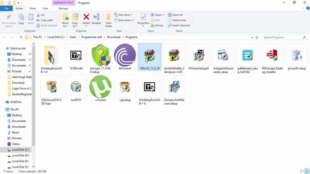Click the red Delete X icon
The image size is (310, 174).
click(x=86, y=17)
